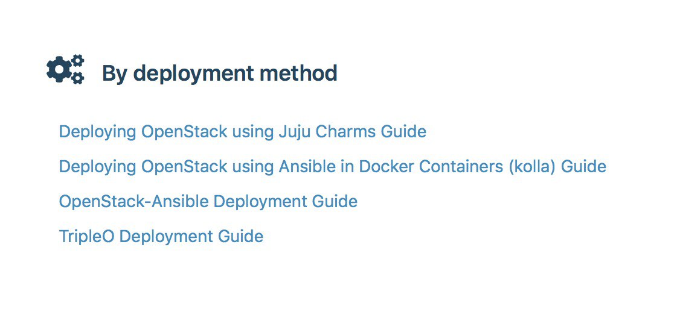Open the kolla Docker Containers guide link
680x324 pixels.
[332, 166]
